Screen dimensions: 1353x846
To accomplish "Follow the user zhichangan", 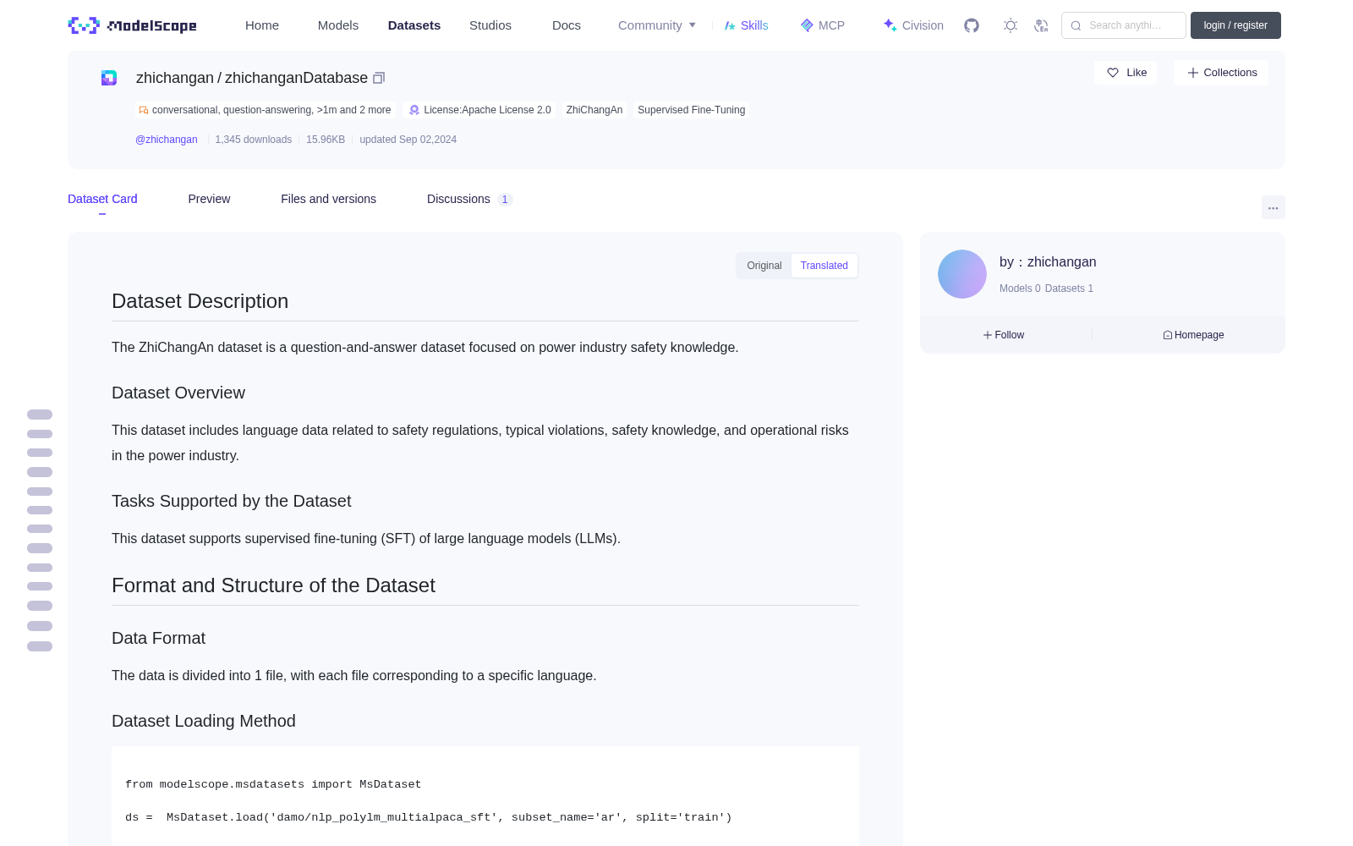I will [1004, 335].
